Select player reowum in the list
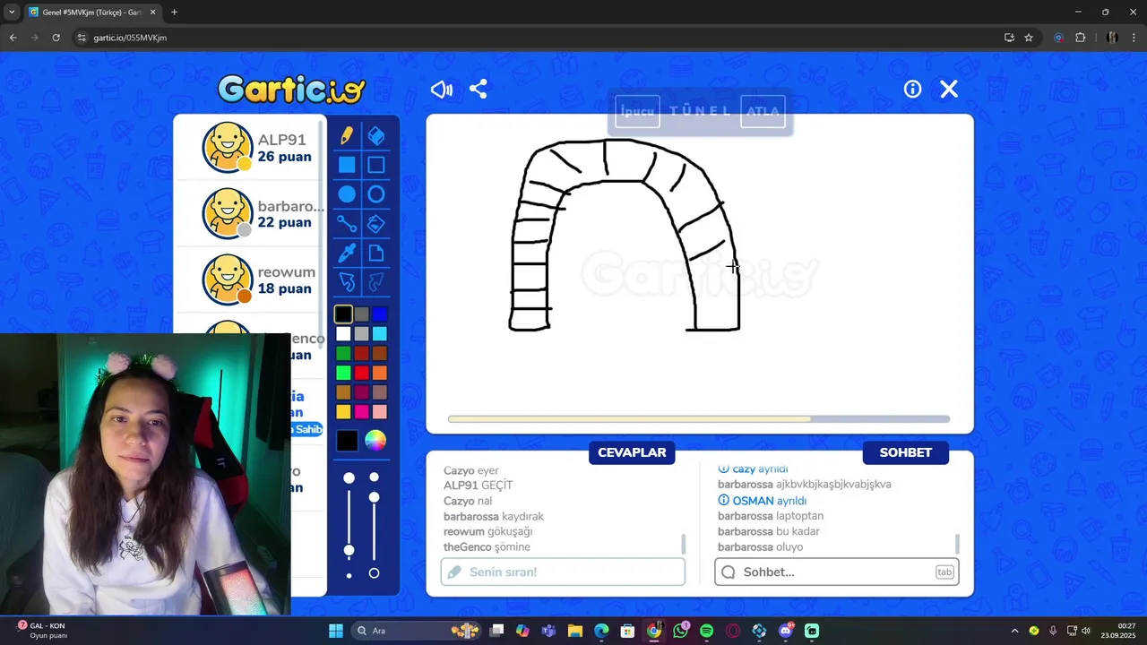 [x=250, y=279]
